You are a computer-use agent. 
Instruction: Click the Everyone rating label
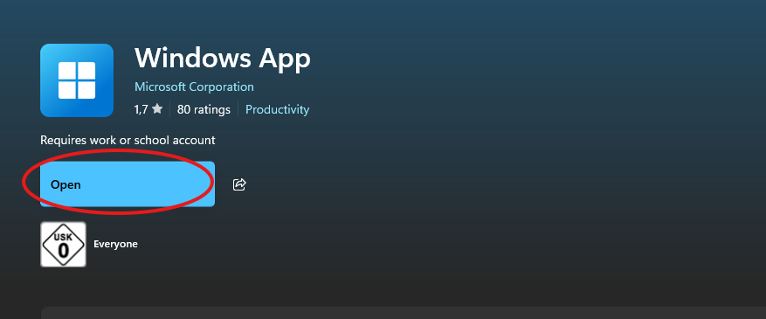point(115,244)
